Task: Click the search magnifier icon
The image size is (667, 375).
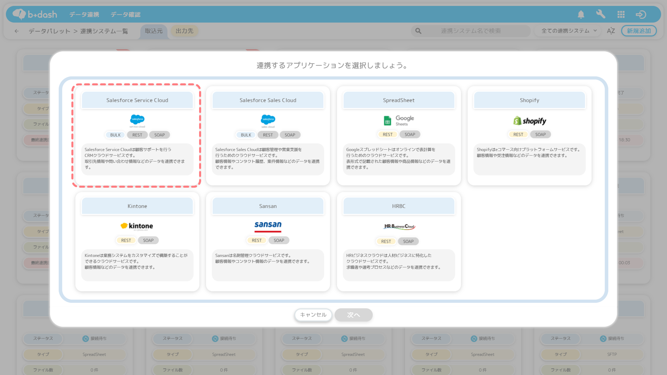Action: pyautogui.click(x=418, y=31)
